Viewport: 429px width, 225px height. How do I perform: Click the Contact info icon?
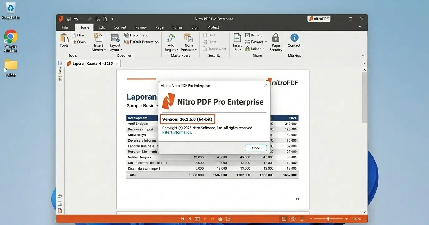tap(294, 38)
